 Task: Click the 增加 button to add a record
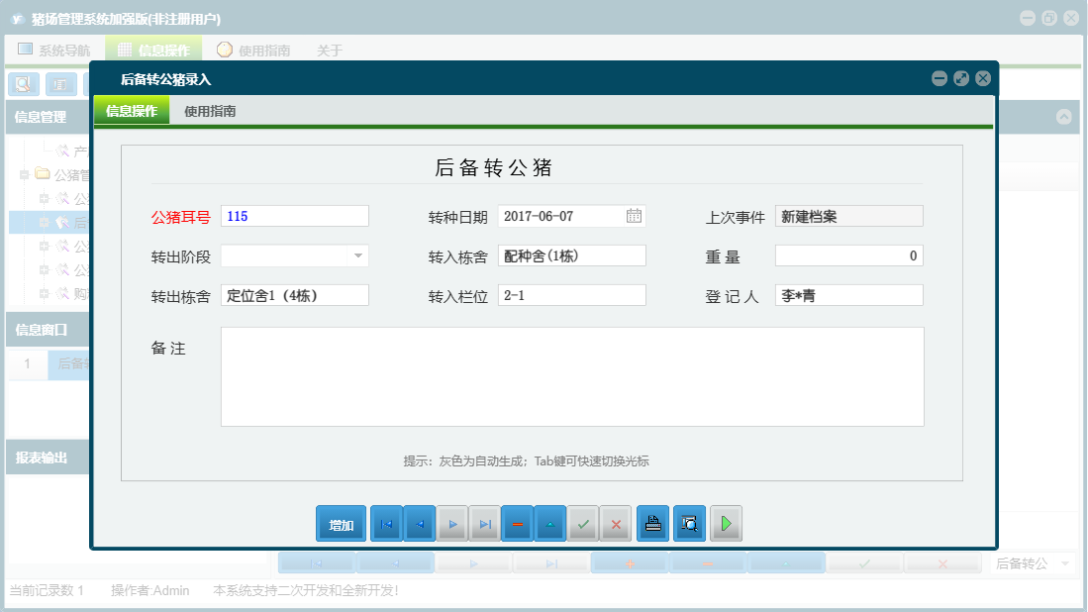tap(341, 524)
